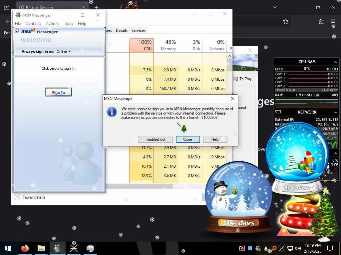Collapse Task Manager using Fewer details arrow
The width and height of the screenshot is (341, 255).
point(17,197)
